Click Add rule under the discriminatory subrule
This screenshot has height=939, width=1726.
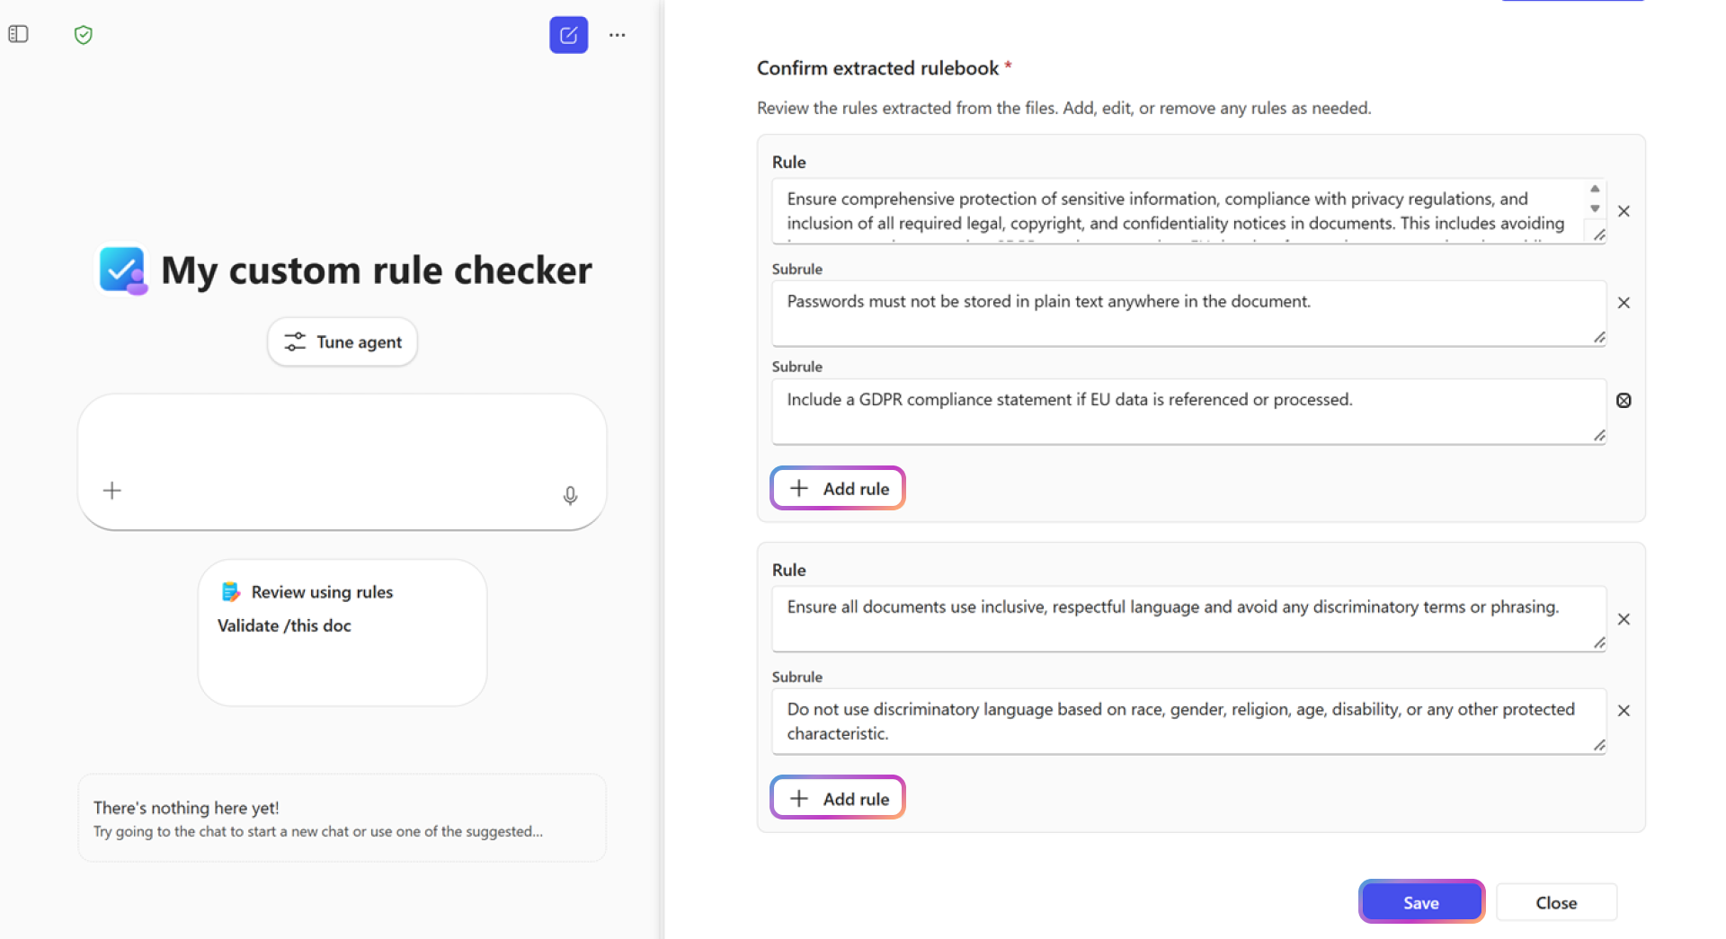(x=838, y=799)
